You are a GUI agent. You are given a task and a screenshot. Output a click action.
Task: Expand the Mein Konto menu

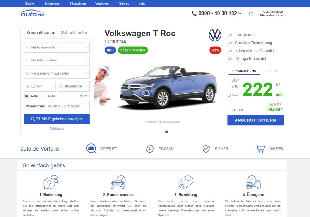(x=272, y=15)
